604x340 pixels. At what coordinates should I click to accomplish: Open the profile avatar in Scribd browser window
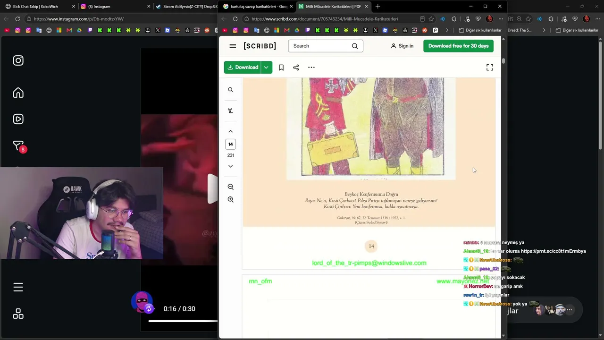[489, 19]
